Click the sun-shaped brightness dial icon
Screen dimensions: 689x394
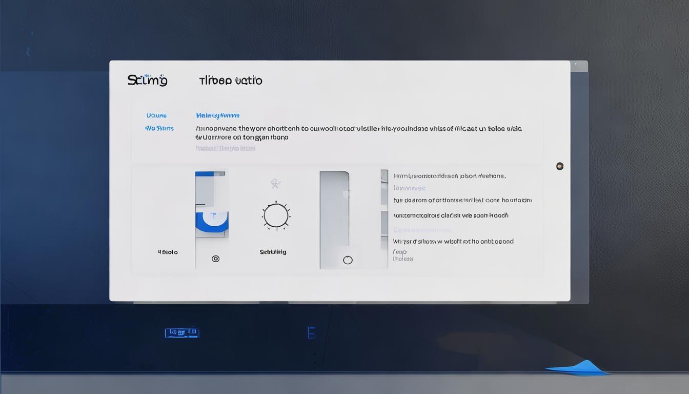[276, 215]
